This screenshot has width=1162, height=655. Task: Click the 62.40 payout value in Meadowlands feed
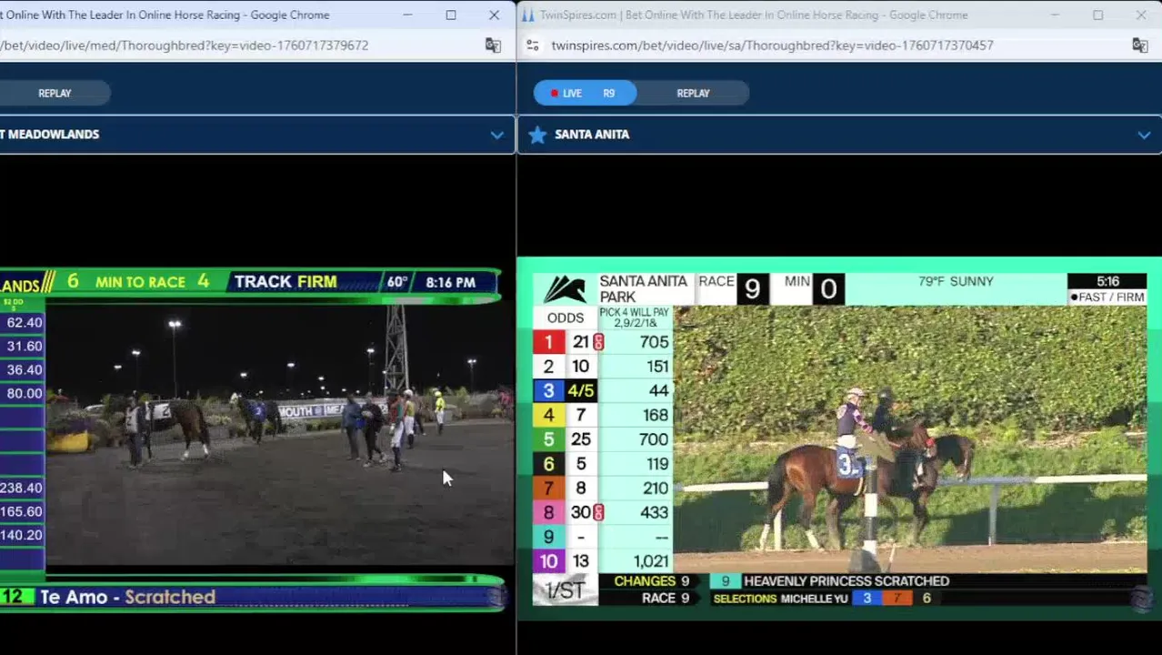point(25,322)
